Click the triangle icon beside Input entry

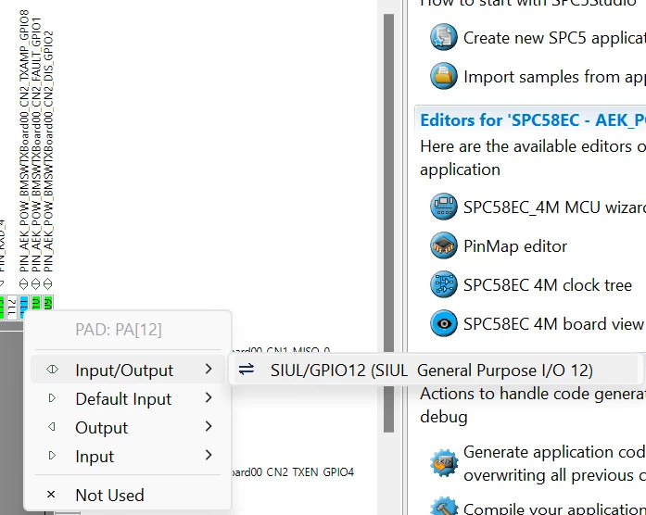coord(52,456)
